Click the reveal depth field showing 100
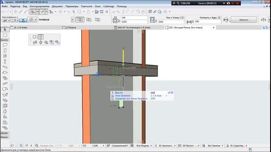This screenshot has height=152, width=271. point(207,22)
